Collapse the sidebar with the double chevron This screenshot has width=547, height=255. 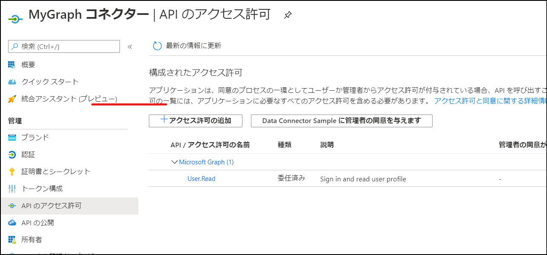tap(130, 46)
